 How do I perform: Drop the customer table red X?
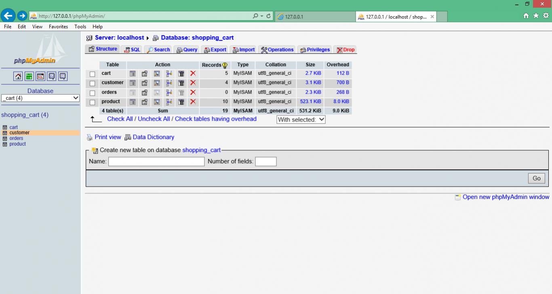click(193, 83)
